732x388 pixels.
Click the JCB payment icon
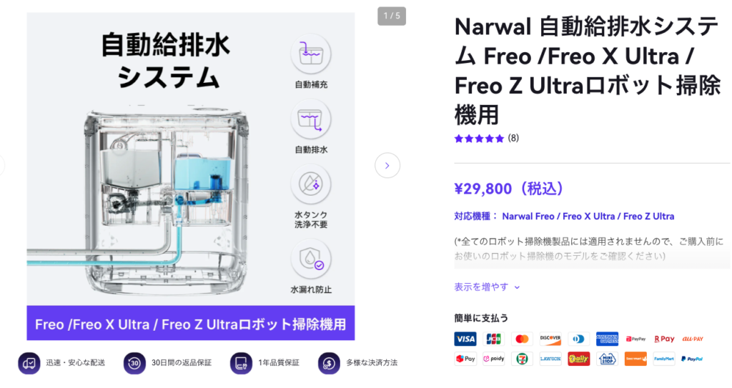(493, 339)
